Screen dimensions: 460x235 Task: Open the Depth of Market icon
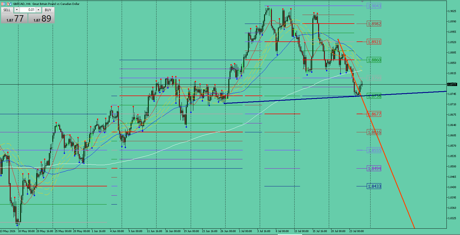click(9, 4)
